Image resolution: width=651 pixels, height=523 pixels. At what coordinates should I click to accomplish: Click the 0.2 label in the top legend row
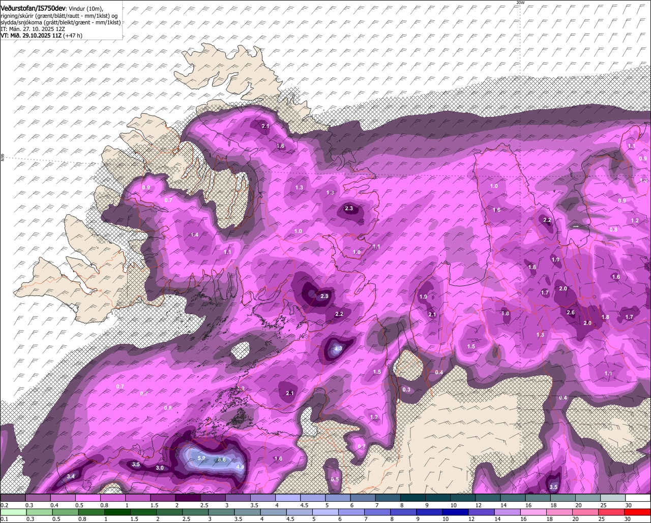pyautogui.click(x=4, y=505)
